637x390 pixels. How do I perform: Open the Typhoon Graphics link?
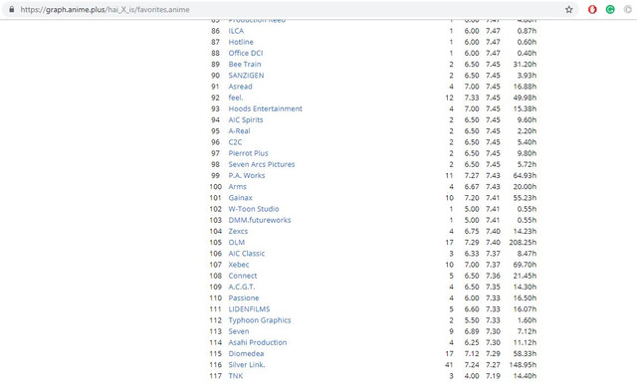pyautogui.click(x=260, y=320)
